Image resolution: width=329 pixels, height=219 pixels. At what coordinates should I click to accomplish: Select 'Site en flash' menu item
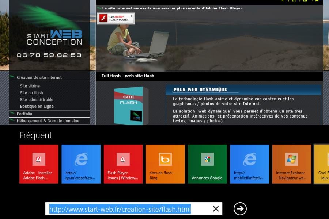[x=31, y=93]
